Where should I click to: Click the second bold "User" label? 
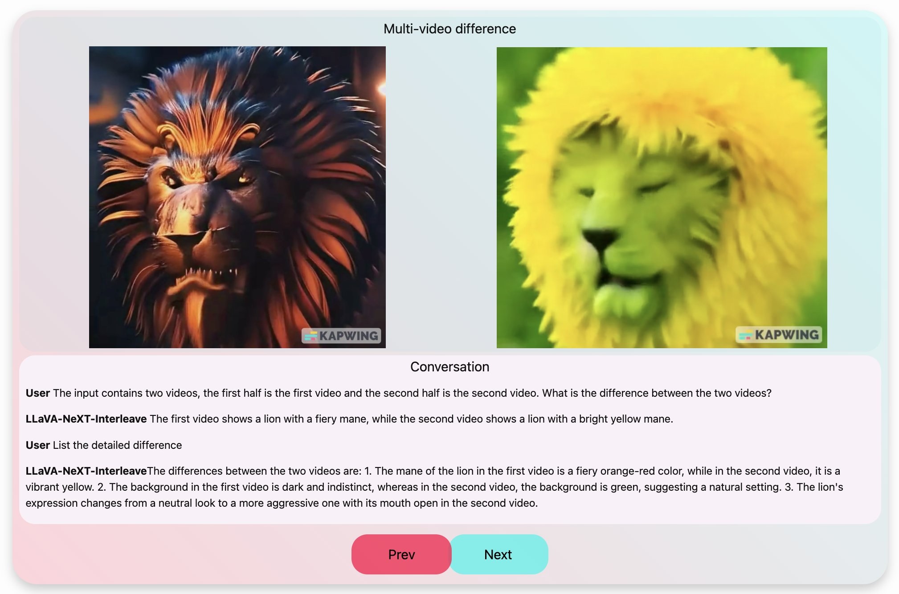[x=37, y=445]
